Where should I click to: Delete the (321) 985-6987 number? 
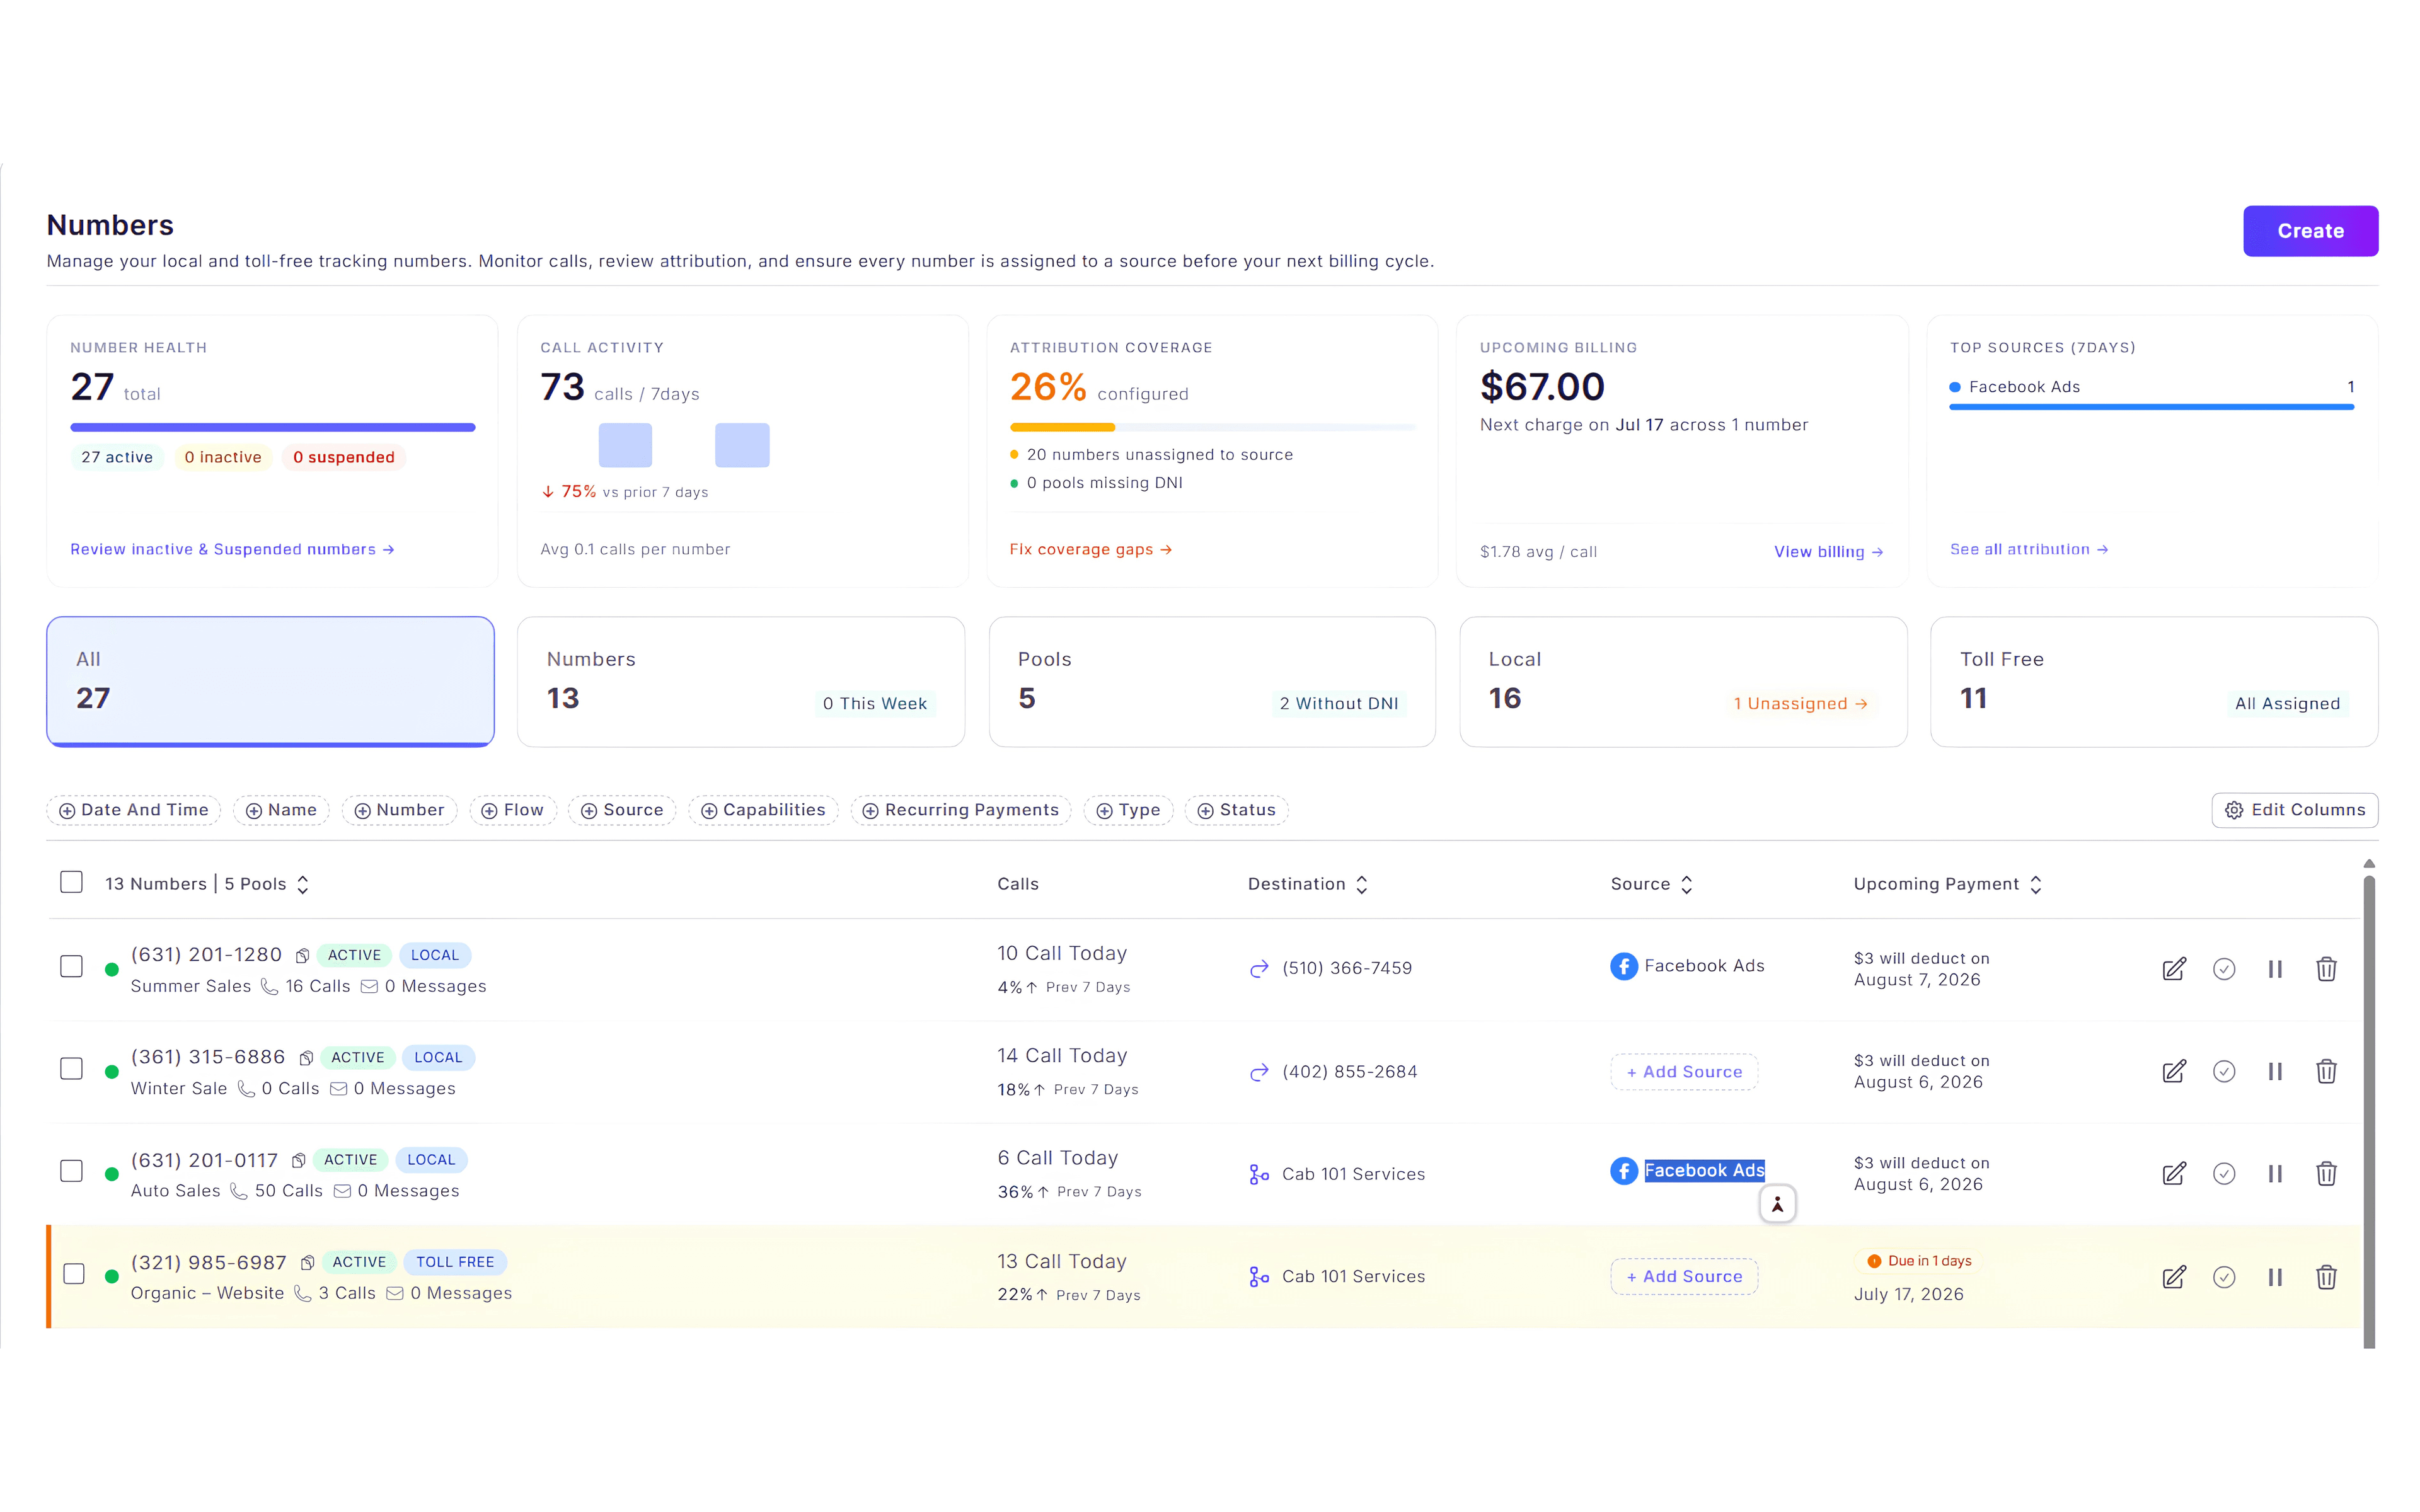point(2326,1277)
